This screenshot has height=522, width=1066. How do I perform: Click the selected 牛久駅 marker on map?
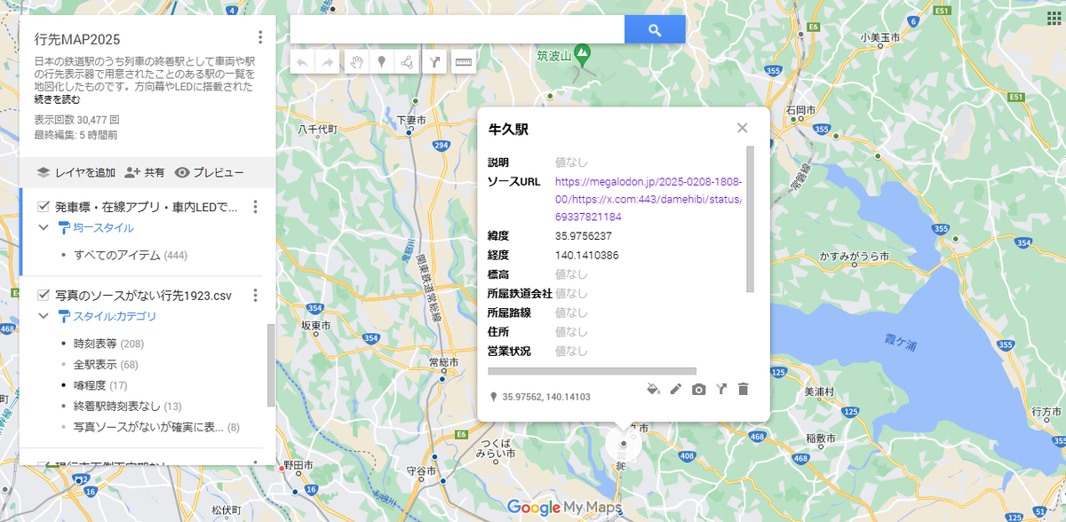point(624,442)
